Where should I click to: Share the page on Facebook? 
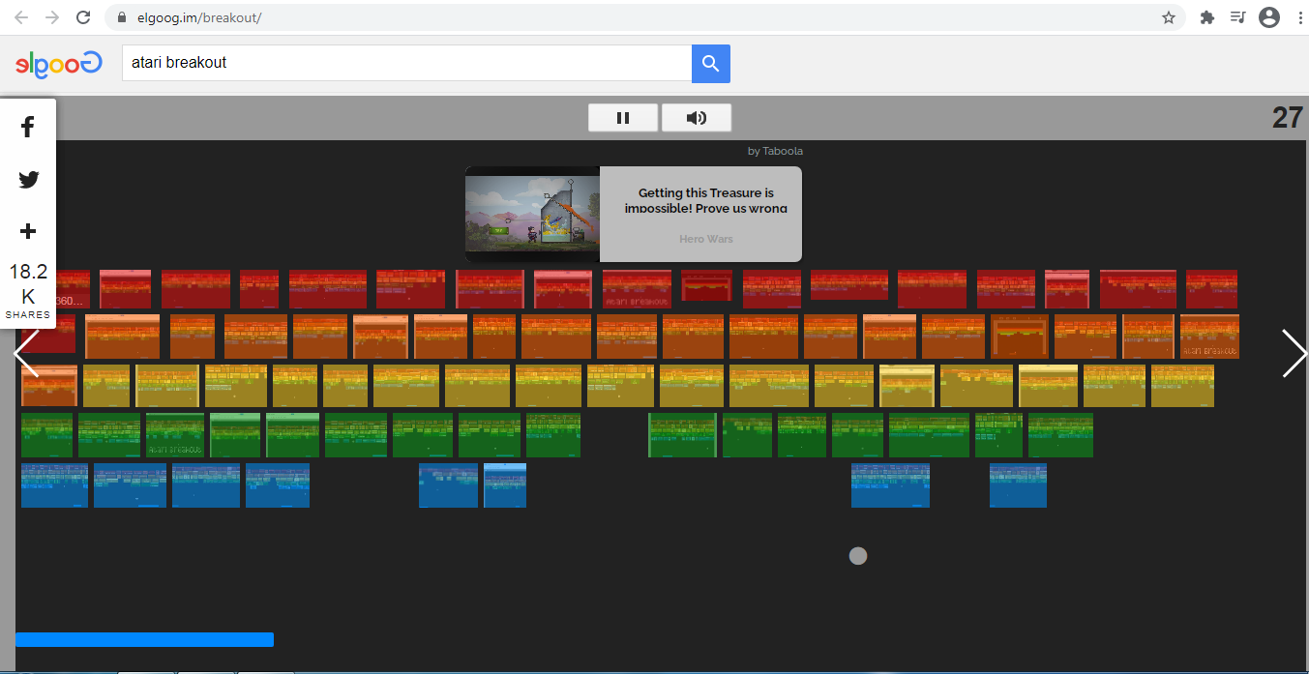28,127
